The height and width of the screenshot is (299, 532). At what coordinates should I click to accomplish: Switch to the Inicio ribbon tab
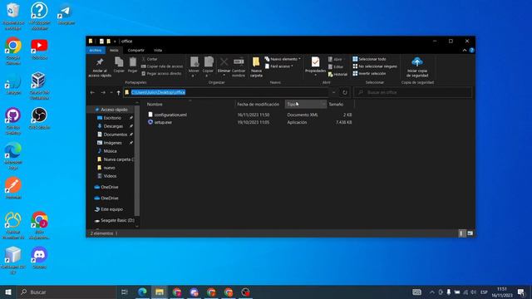(114, 50)
